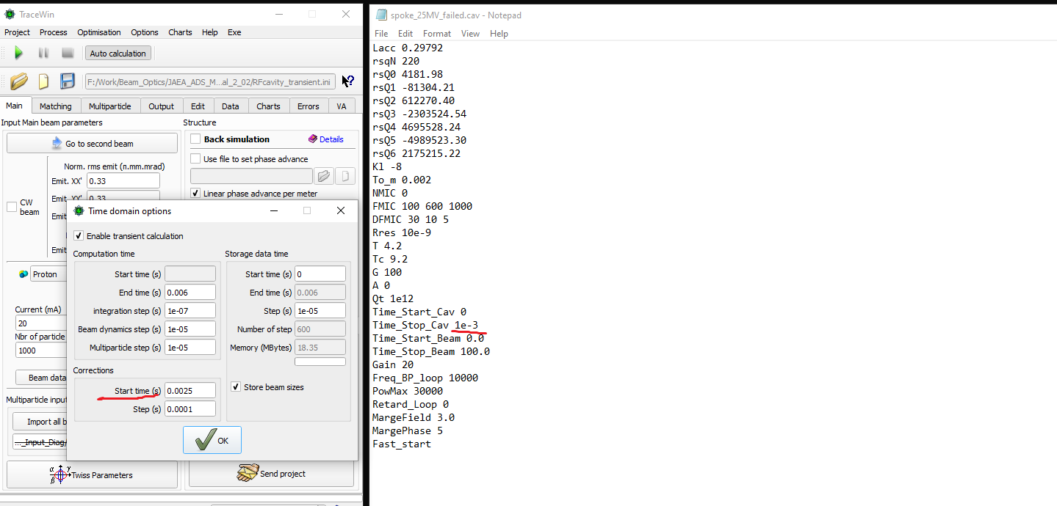This screenshot has height=506, width=1057.
Task: Open the Notepad File menu
Action: [x=381, y=34]
